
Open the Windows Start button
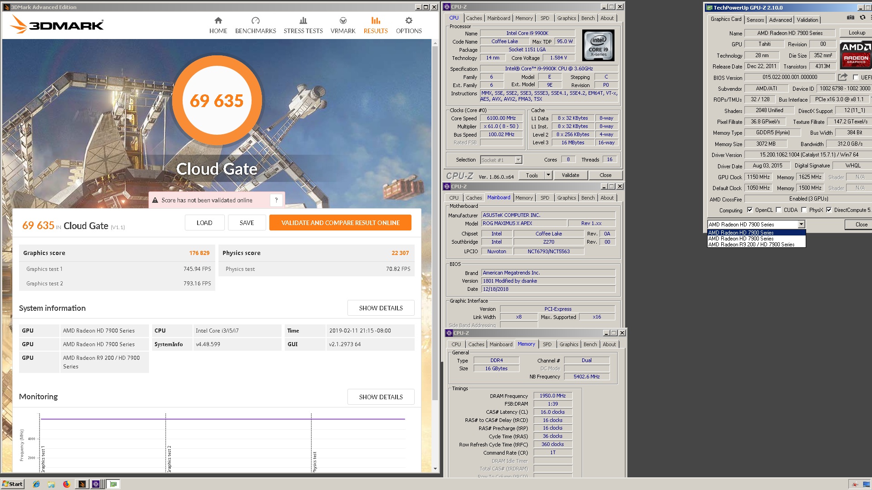tap(12, 484)
